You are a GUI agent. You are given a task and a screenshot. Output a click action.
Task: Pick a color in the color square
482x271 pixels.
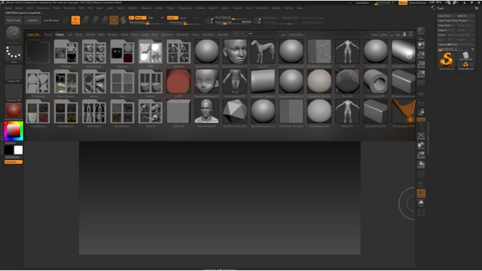click(13, 131)
